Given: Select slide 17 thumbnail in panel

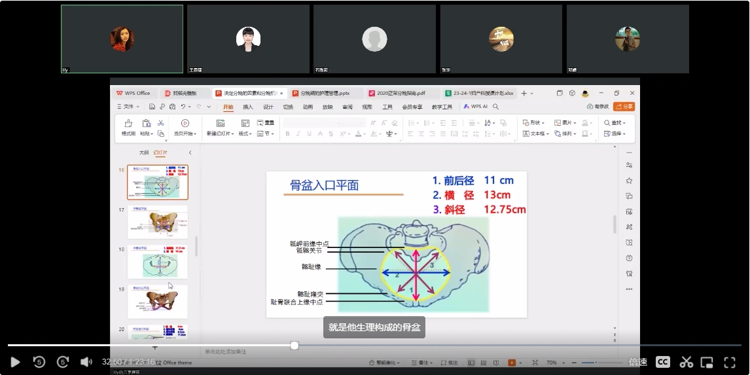Looking at the screenshot, I should pos(157,222).
